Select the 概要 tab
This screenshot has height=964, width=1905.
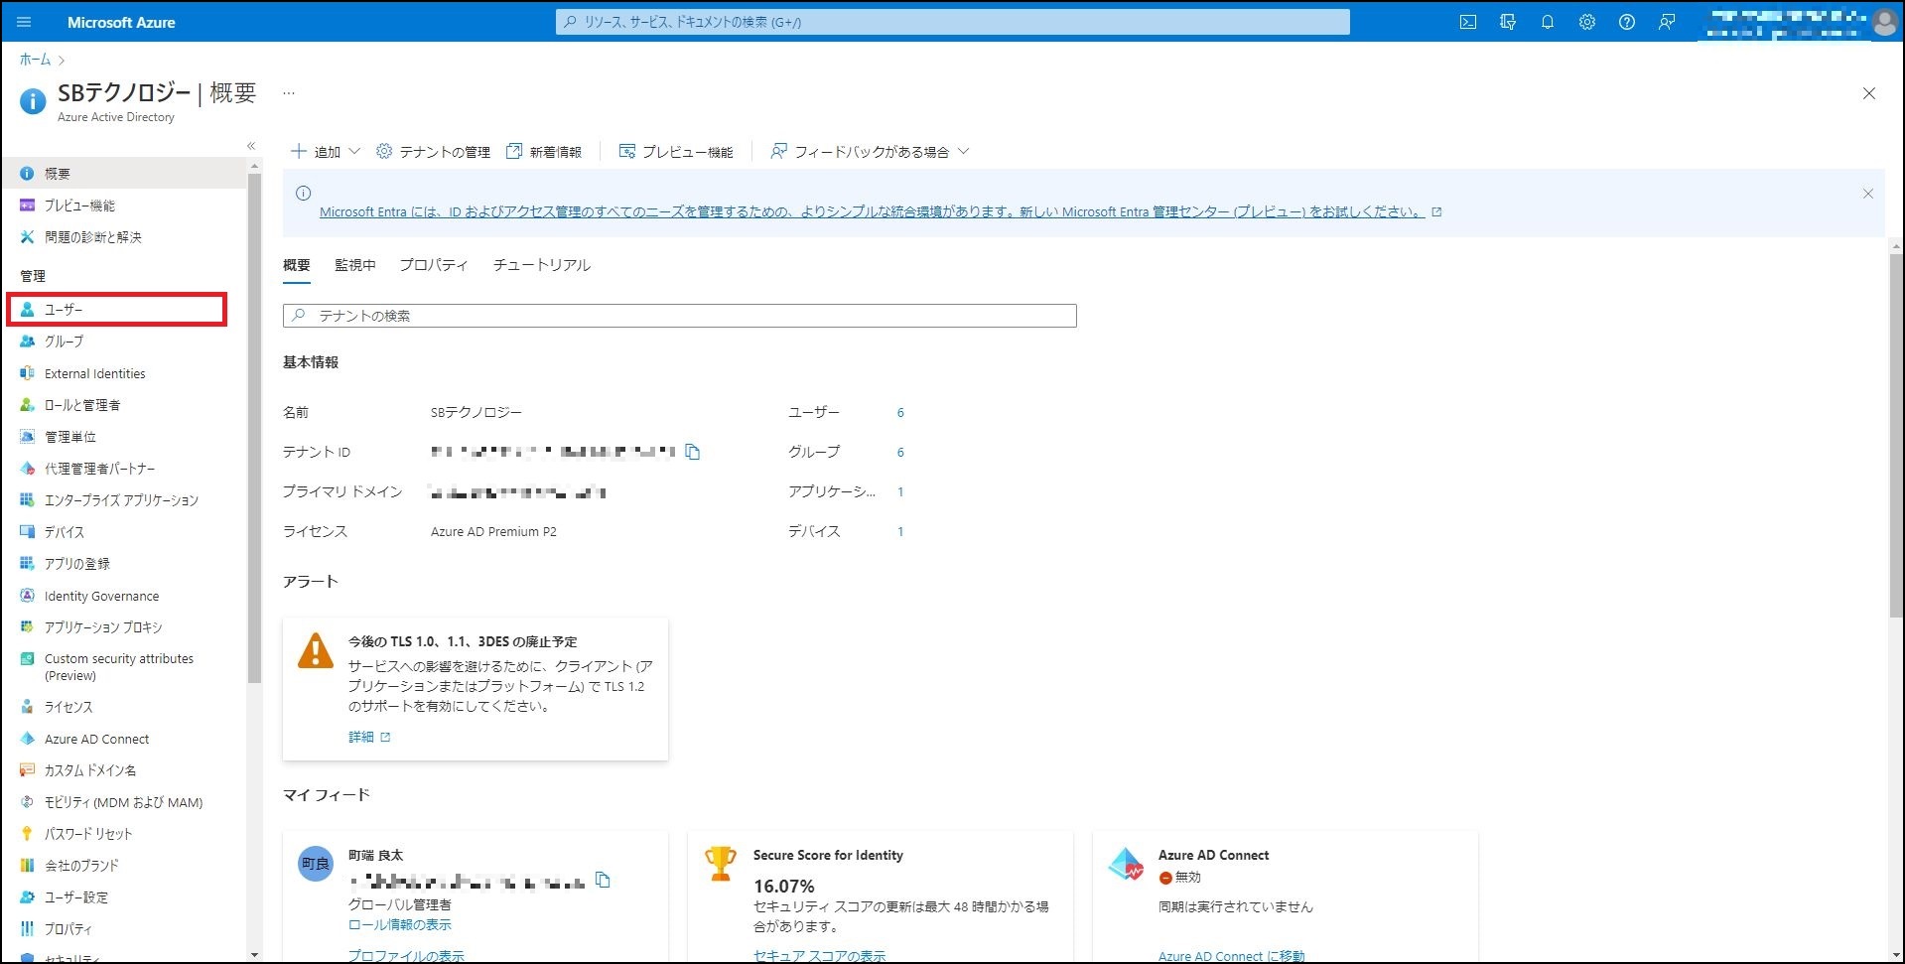[297, 265]
